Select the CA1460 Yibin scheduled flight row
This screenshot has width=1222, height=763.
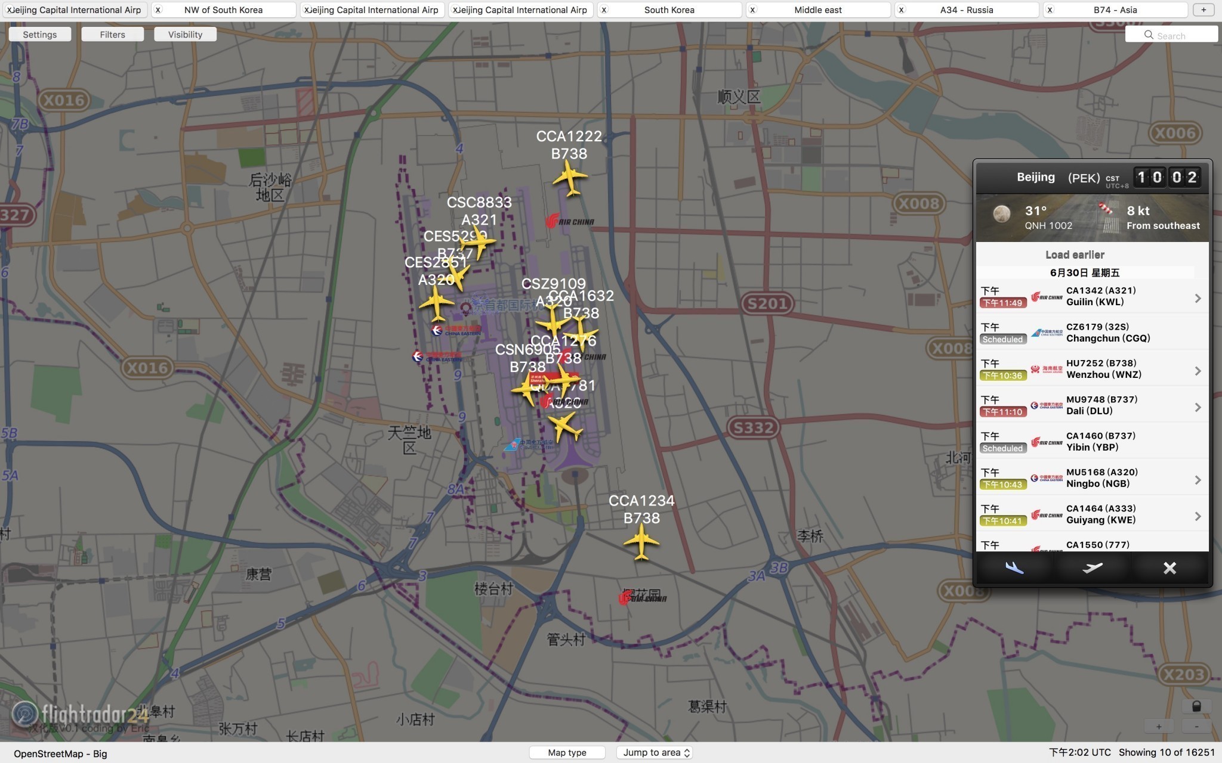1092,442
